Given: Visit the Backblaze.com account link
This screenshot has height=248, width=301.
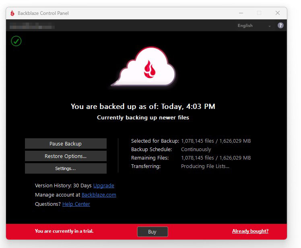Looking at the screenshot, I should point(99,195).
